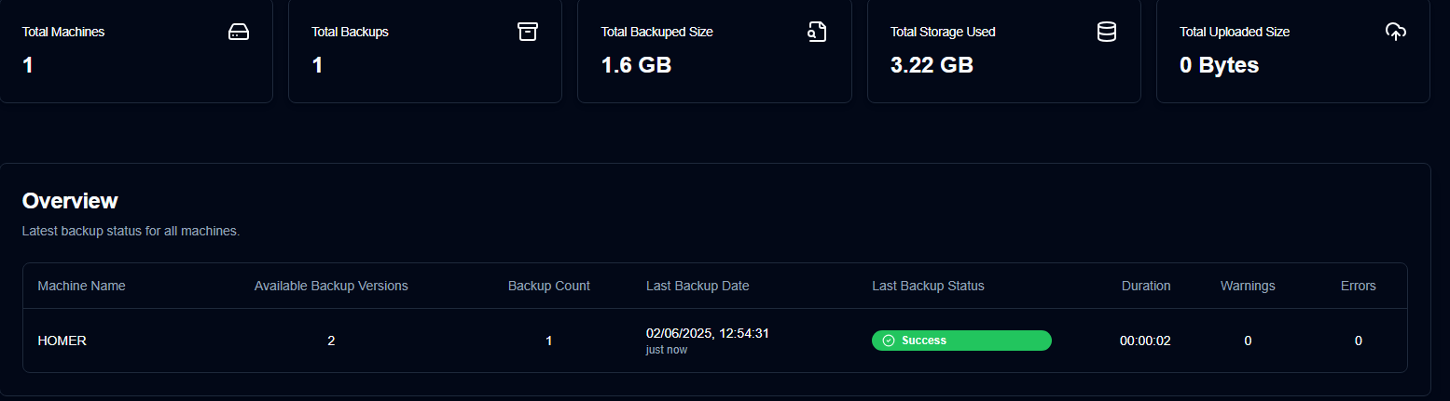Click the hard drive icon in Total Machines card
Image resolution: width=1450 pixels, height=401 pixels.
pos(239,32)
